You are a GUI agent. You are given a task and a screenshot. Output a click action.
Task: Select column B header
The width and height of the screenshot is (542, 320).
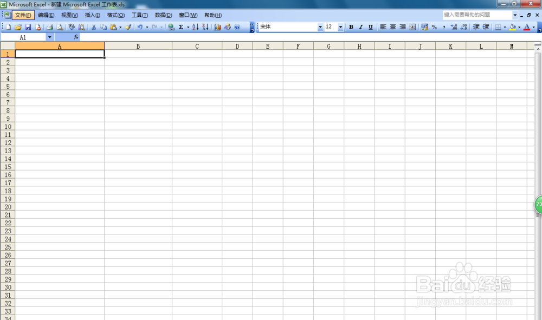138,46
